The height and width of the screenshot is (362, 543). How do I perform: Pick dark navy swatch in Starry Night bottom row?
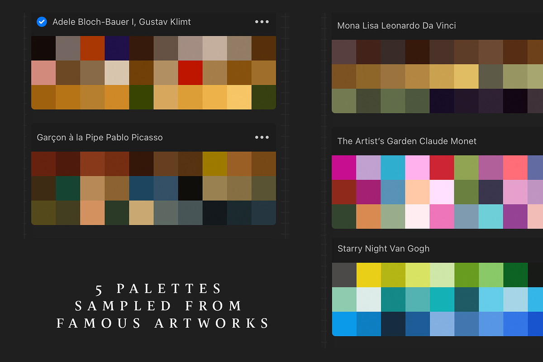(393, 324)
